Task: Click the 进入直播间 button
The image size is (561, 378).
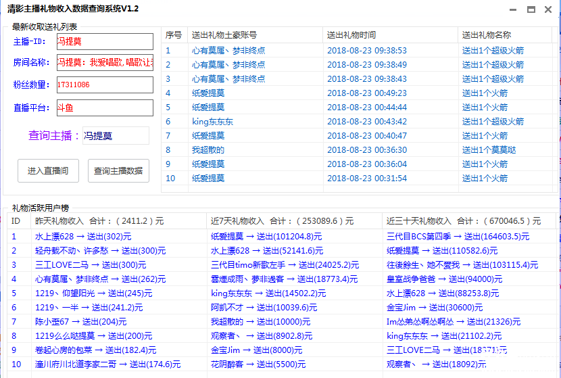Action: pyautogui.click(x=48, y=171)
